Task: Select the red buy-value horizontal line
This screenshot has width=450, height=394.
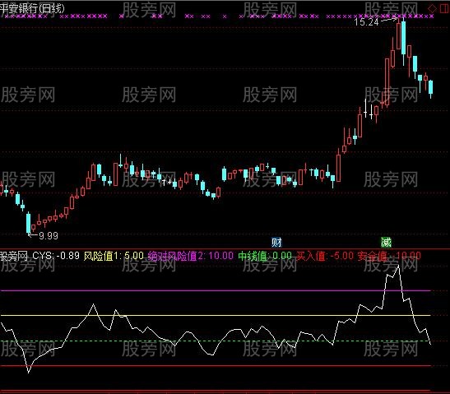Action: (216, 366)
